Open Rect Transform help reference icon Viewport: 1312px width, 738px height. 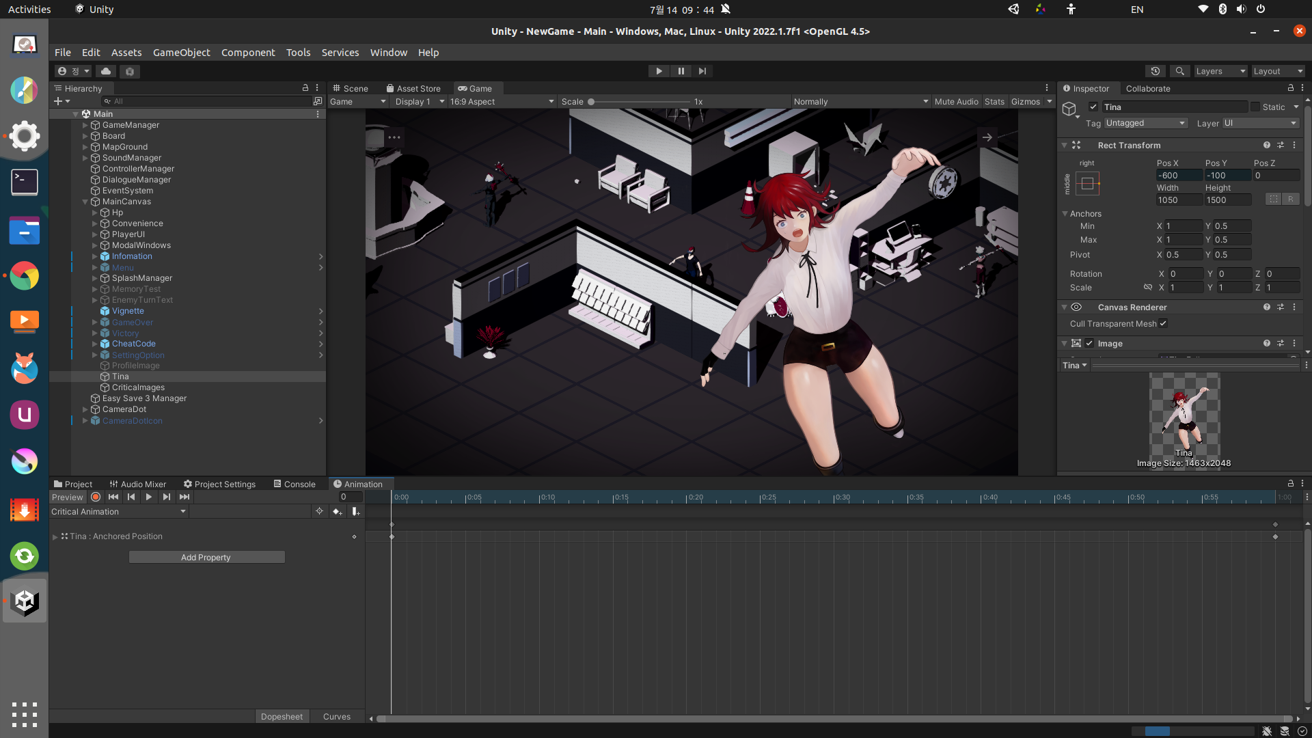(x=1267, y=145)
